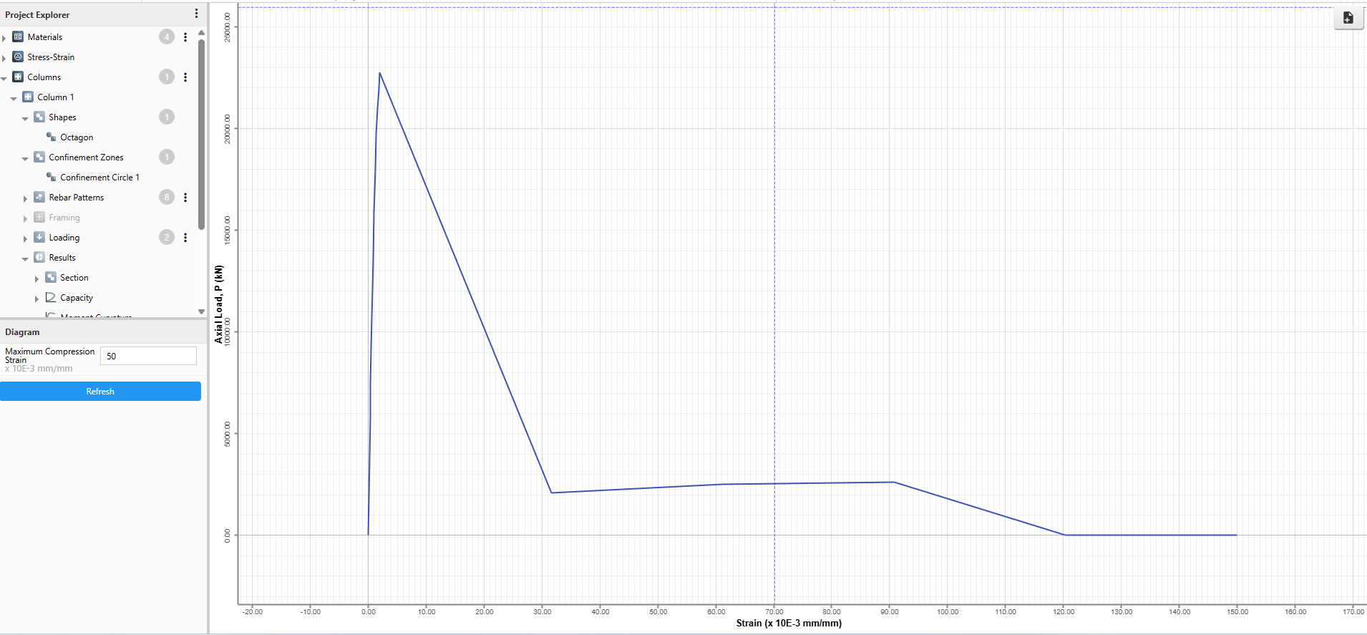Click the export diagram file icon
The width and height of the screenshot is (1367, 635).
(1348, 18)
